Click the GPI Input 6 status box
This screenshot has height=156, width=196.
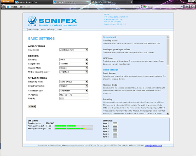pyautogui.click(x=115, y=136)
